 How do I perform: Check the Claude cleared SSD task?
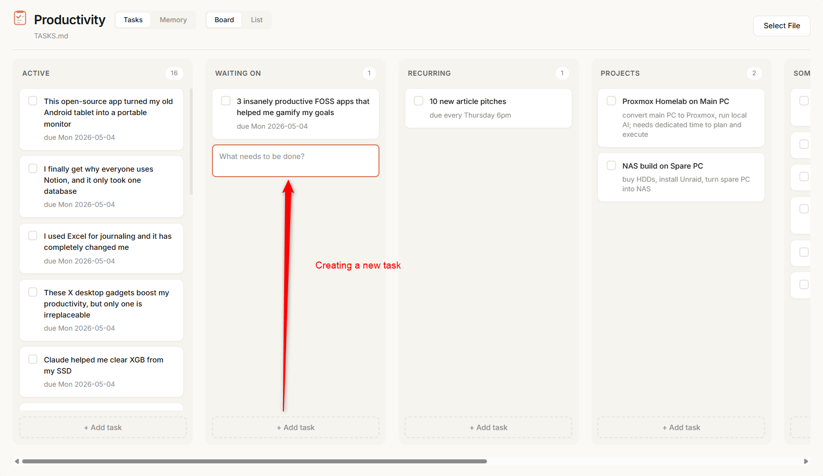tap(33, 359)
